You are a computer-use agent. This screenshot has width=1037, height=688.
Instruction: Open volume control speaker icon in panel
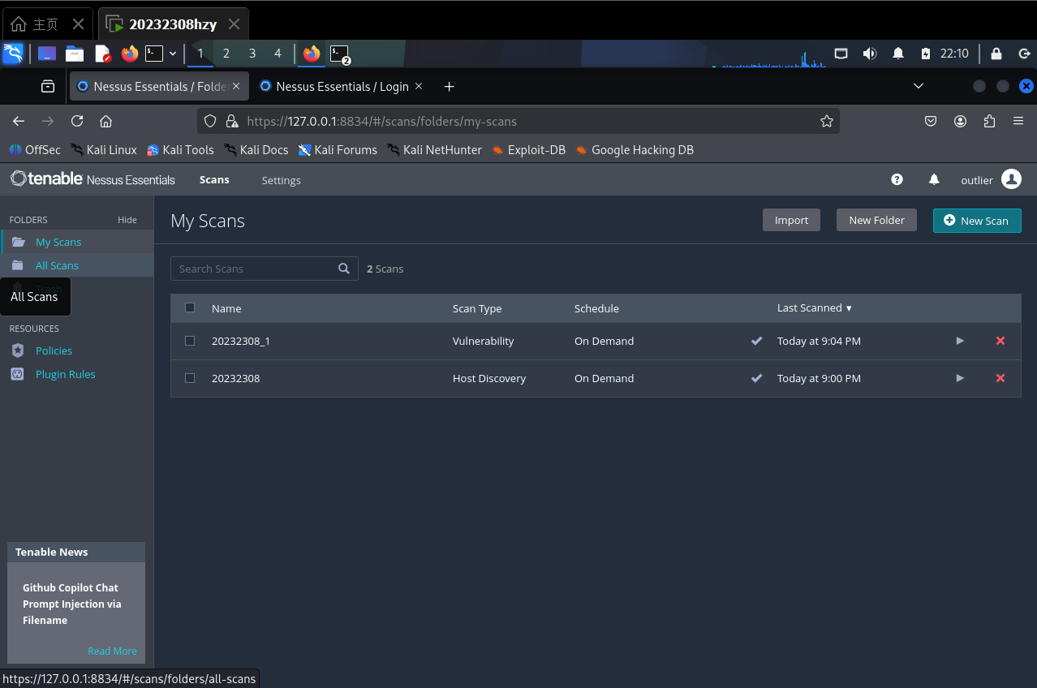[869, 54]
